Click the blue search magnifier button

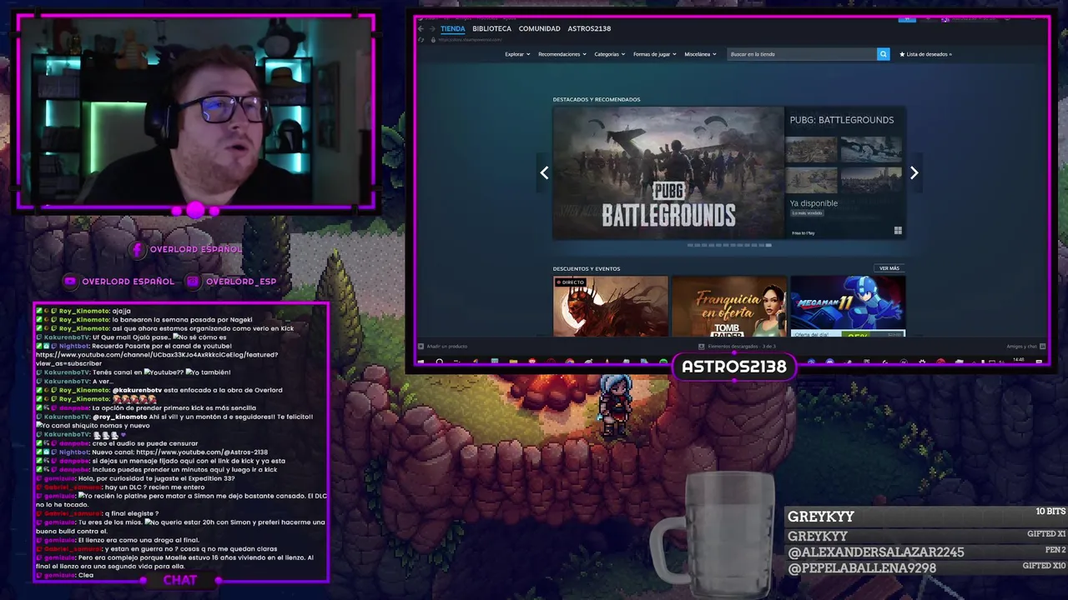[883, 54]
